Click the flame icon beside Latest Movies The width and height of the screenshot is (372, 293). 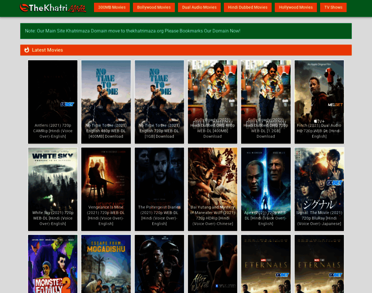pyautogui.click(x=27, y=50)
